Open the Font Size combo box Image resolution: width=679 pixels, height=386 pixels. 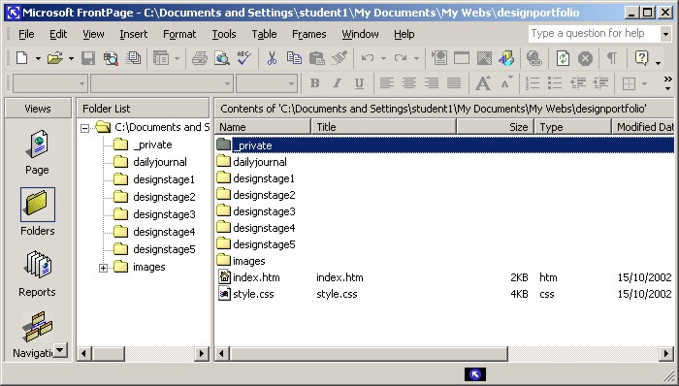click(x=267, y=83)
